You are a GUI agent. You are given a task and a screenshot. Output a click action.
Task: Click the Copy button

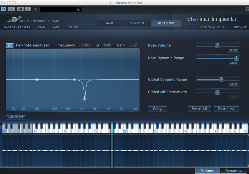pos(157,109)
